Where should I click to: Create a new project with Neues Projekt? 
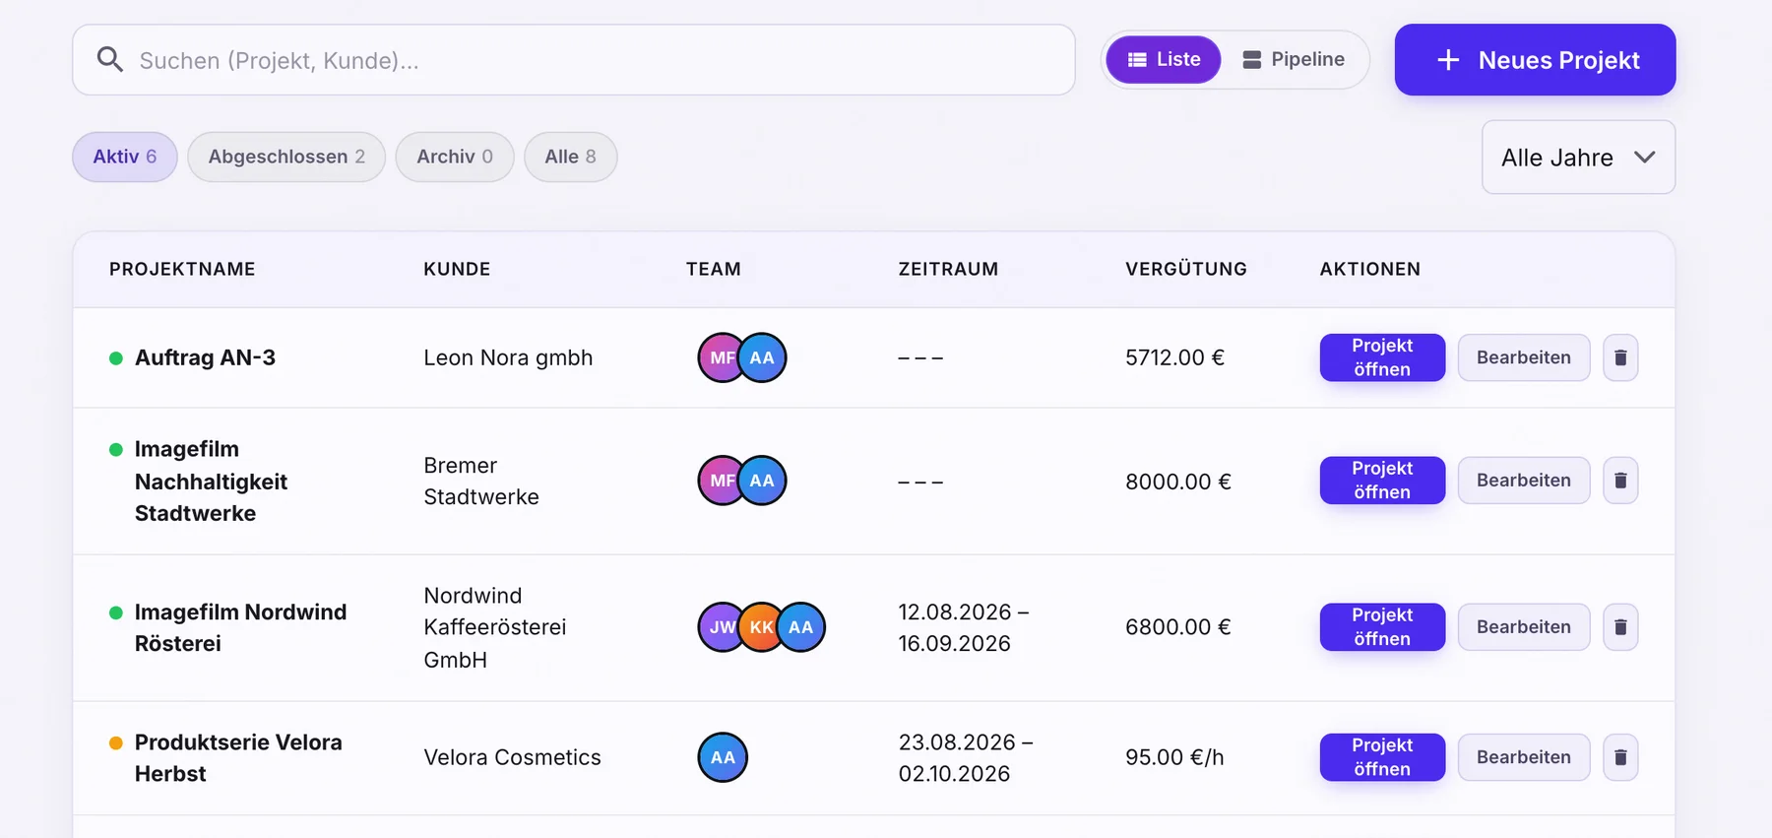point(1535,60)
